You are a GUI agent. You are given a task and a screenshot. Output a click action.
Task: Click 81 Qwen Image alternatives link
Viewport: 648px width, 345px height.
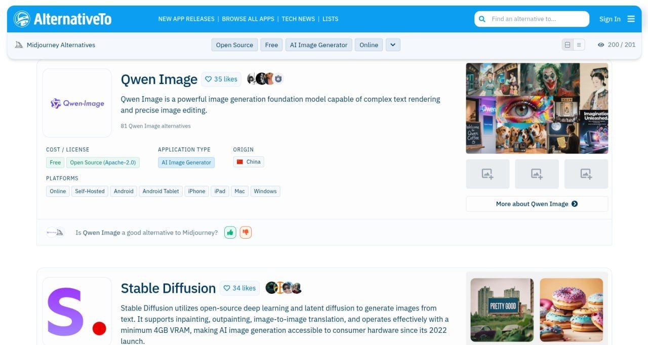coord(155,126)
